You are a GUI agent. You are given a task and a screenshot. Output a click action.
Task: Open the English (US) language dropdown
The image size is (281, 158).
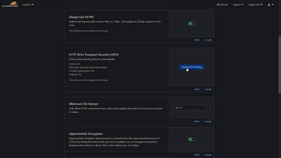pos(256,5)
